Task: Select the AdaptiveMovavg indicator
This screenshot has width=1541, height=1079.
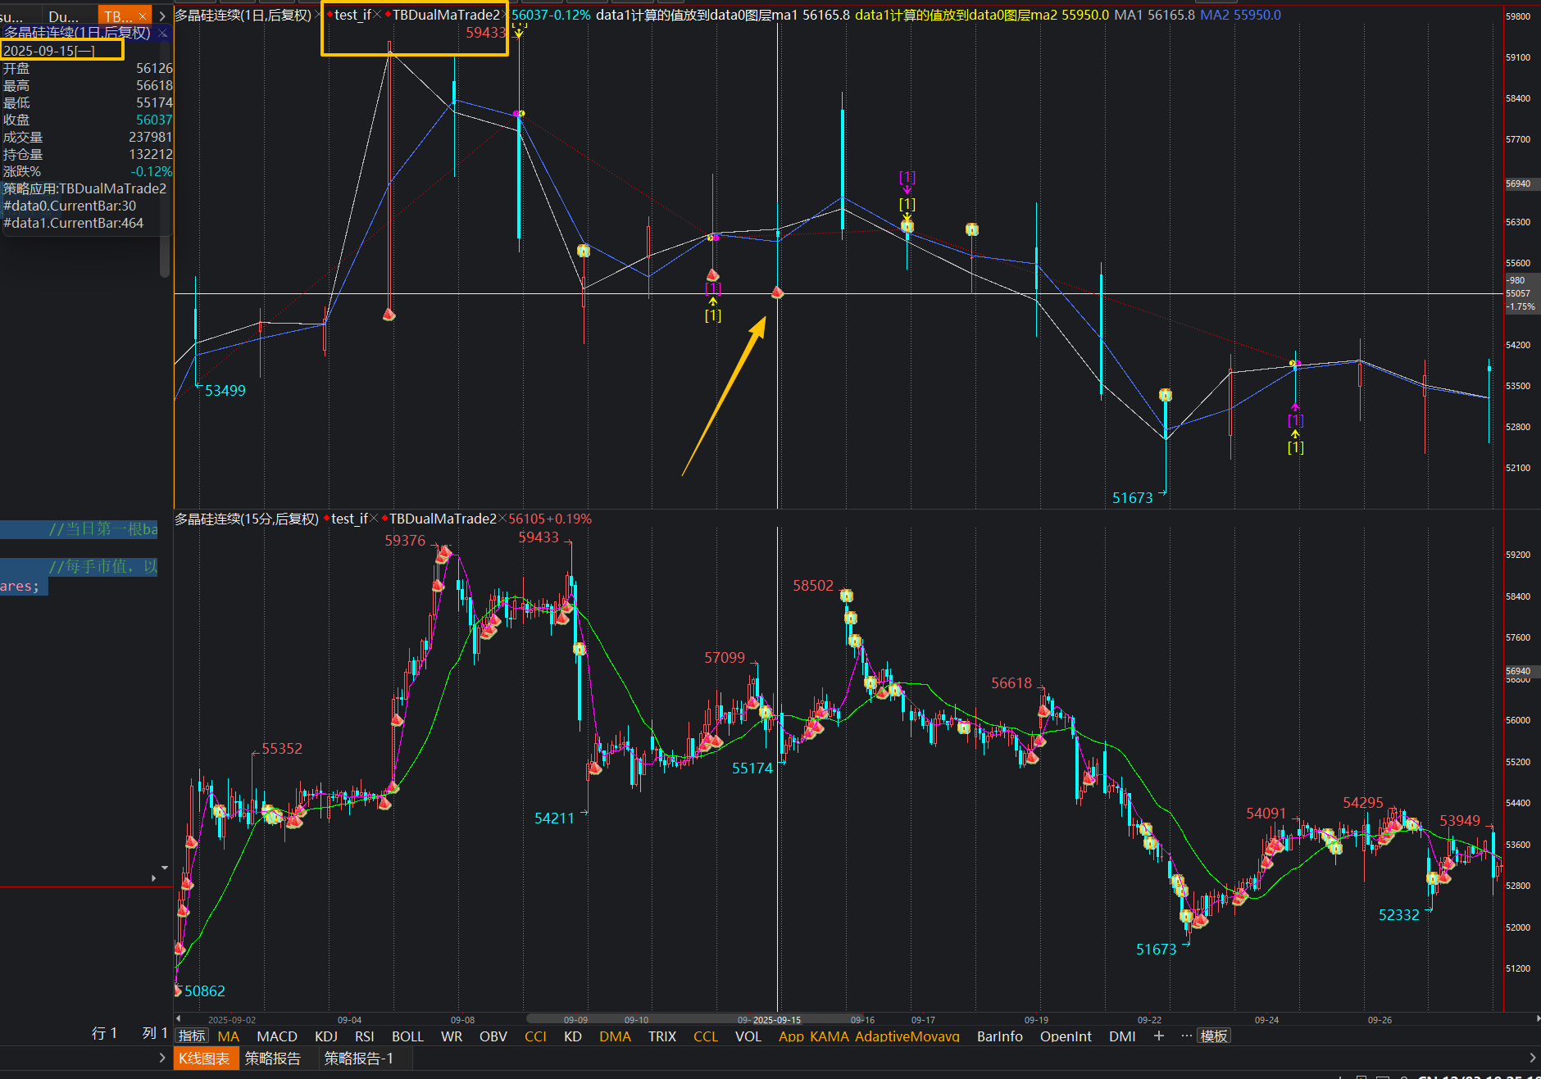Action: (907, 1036)
